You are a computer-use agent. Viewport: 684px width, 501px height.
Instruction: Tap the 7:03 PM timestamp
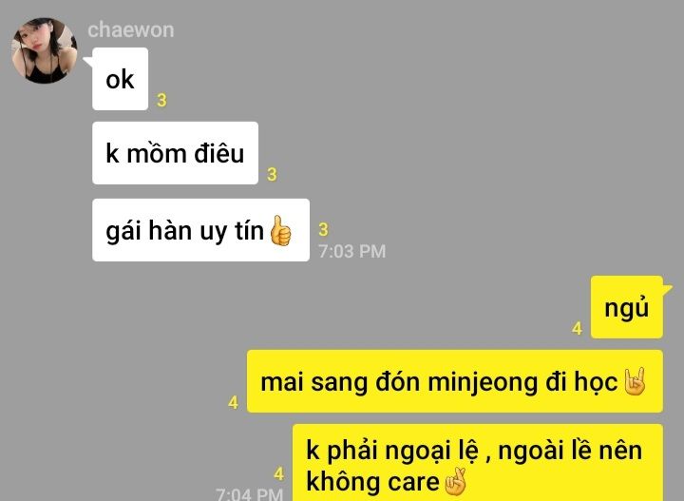coord(352,251)
